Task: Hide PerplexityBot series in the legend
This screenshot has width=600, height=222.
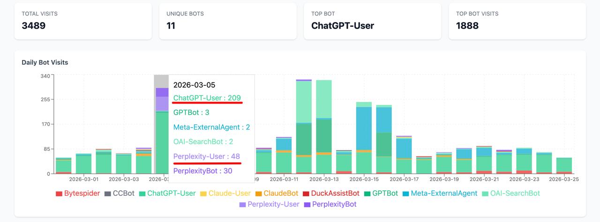Action: (x=334, y=204)
